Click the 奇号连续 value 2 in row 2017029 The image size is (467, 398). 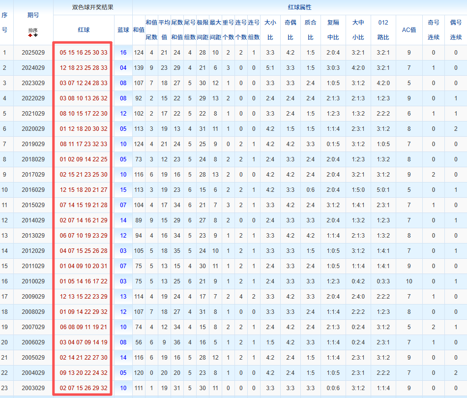click(434, 175)
